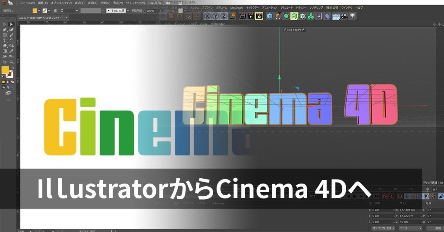Select the Illustrator Selection tool
This screenshot has width=444, height=232.
click(x=5, y=24)
